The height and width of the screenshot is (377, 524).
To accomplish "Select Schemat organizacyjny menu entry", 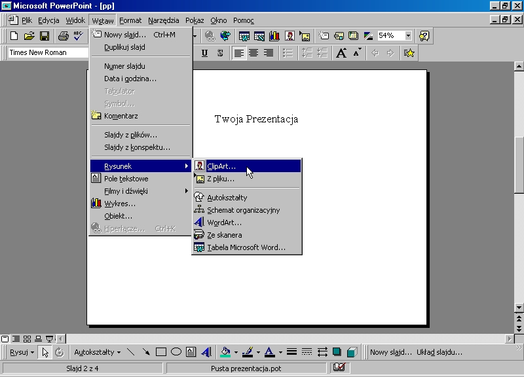I will tap(247, 210).
